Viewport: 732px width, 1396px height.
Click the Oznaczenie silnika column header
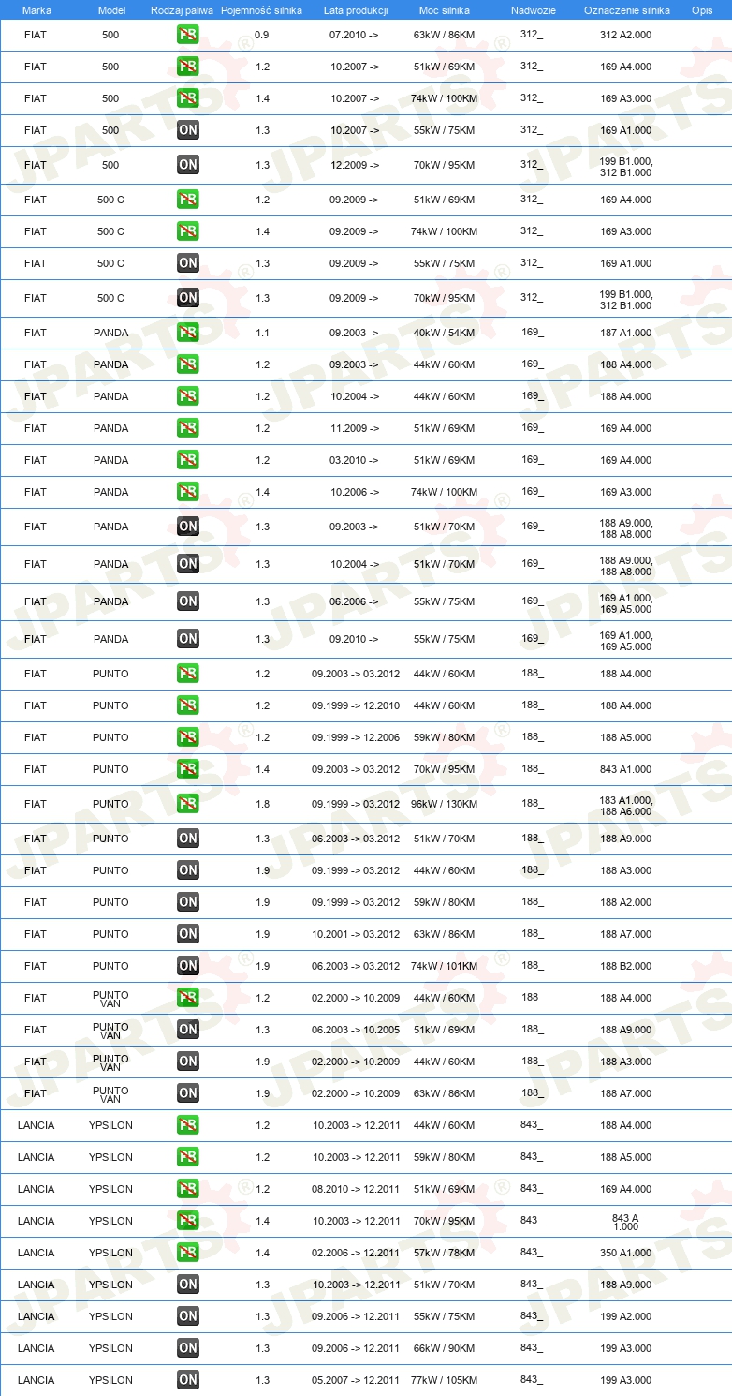click(626, 10)
